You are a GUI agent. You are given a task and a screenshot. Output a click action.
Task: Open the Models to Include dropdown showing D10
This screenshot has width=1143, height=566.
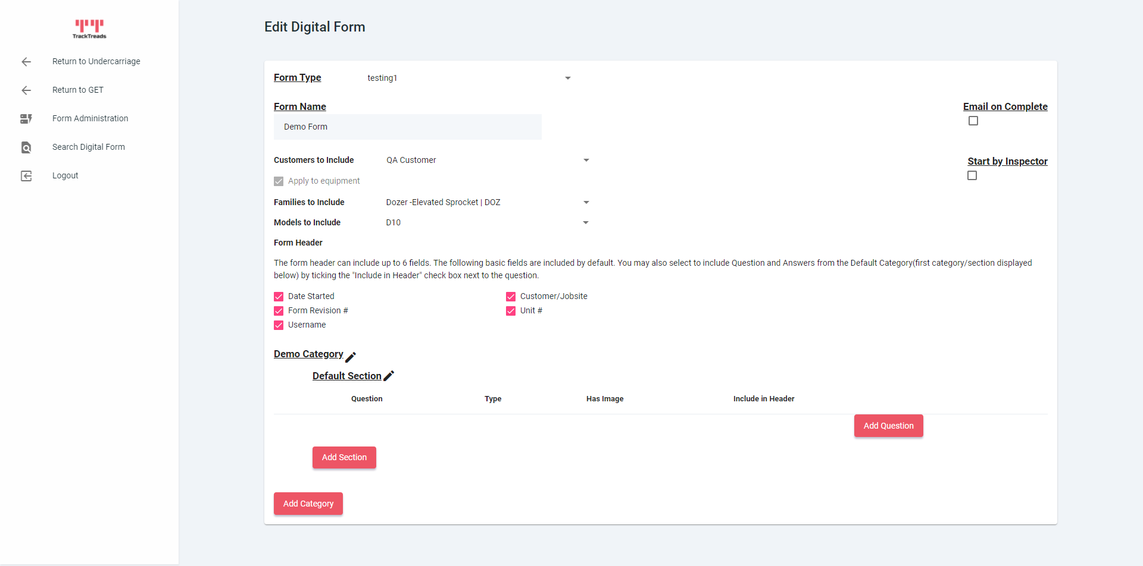586,222
